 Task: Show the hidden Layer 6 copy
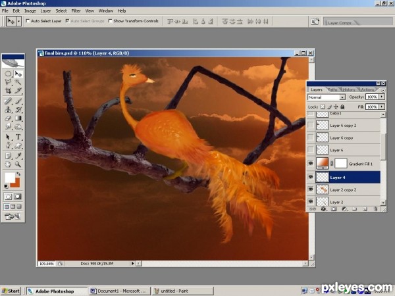point(311,137)
